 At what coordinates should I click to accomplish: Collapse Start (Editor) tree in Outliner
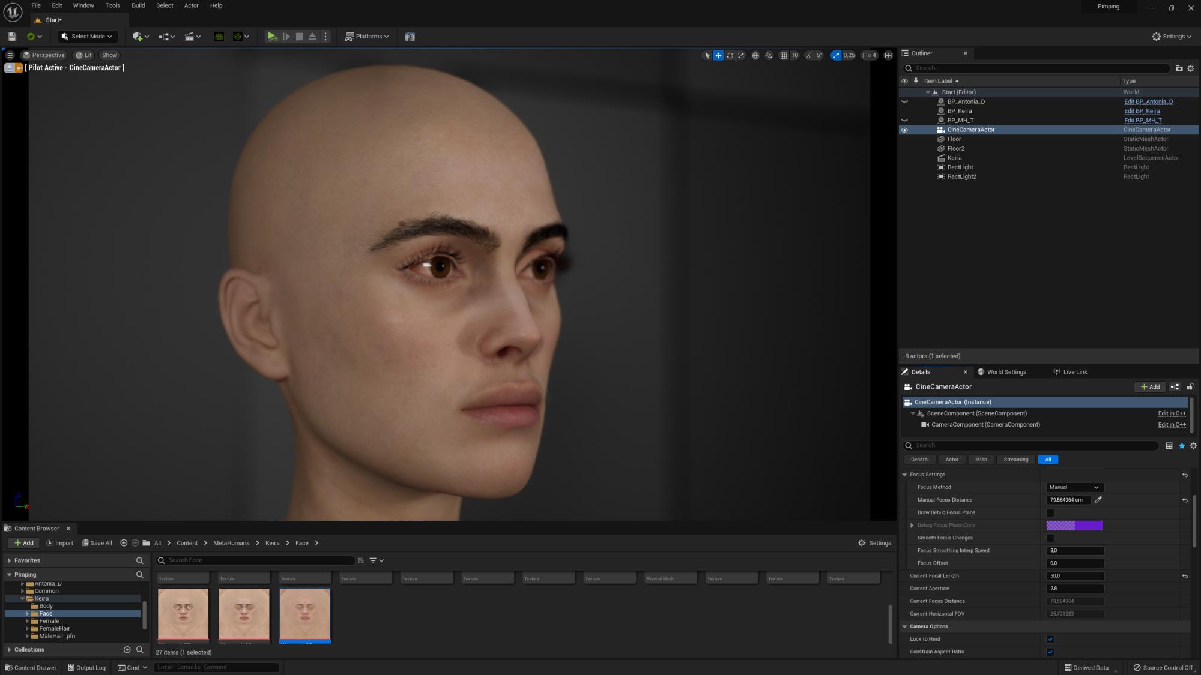tap(928, 92)
